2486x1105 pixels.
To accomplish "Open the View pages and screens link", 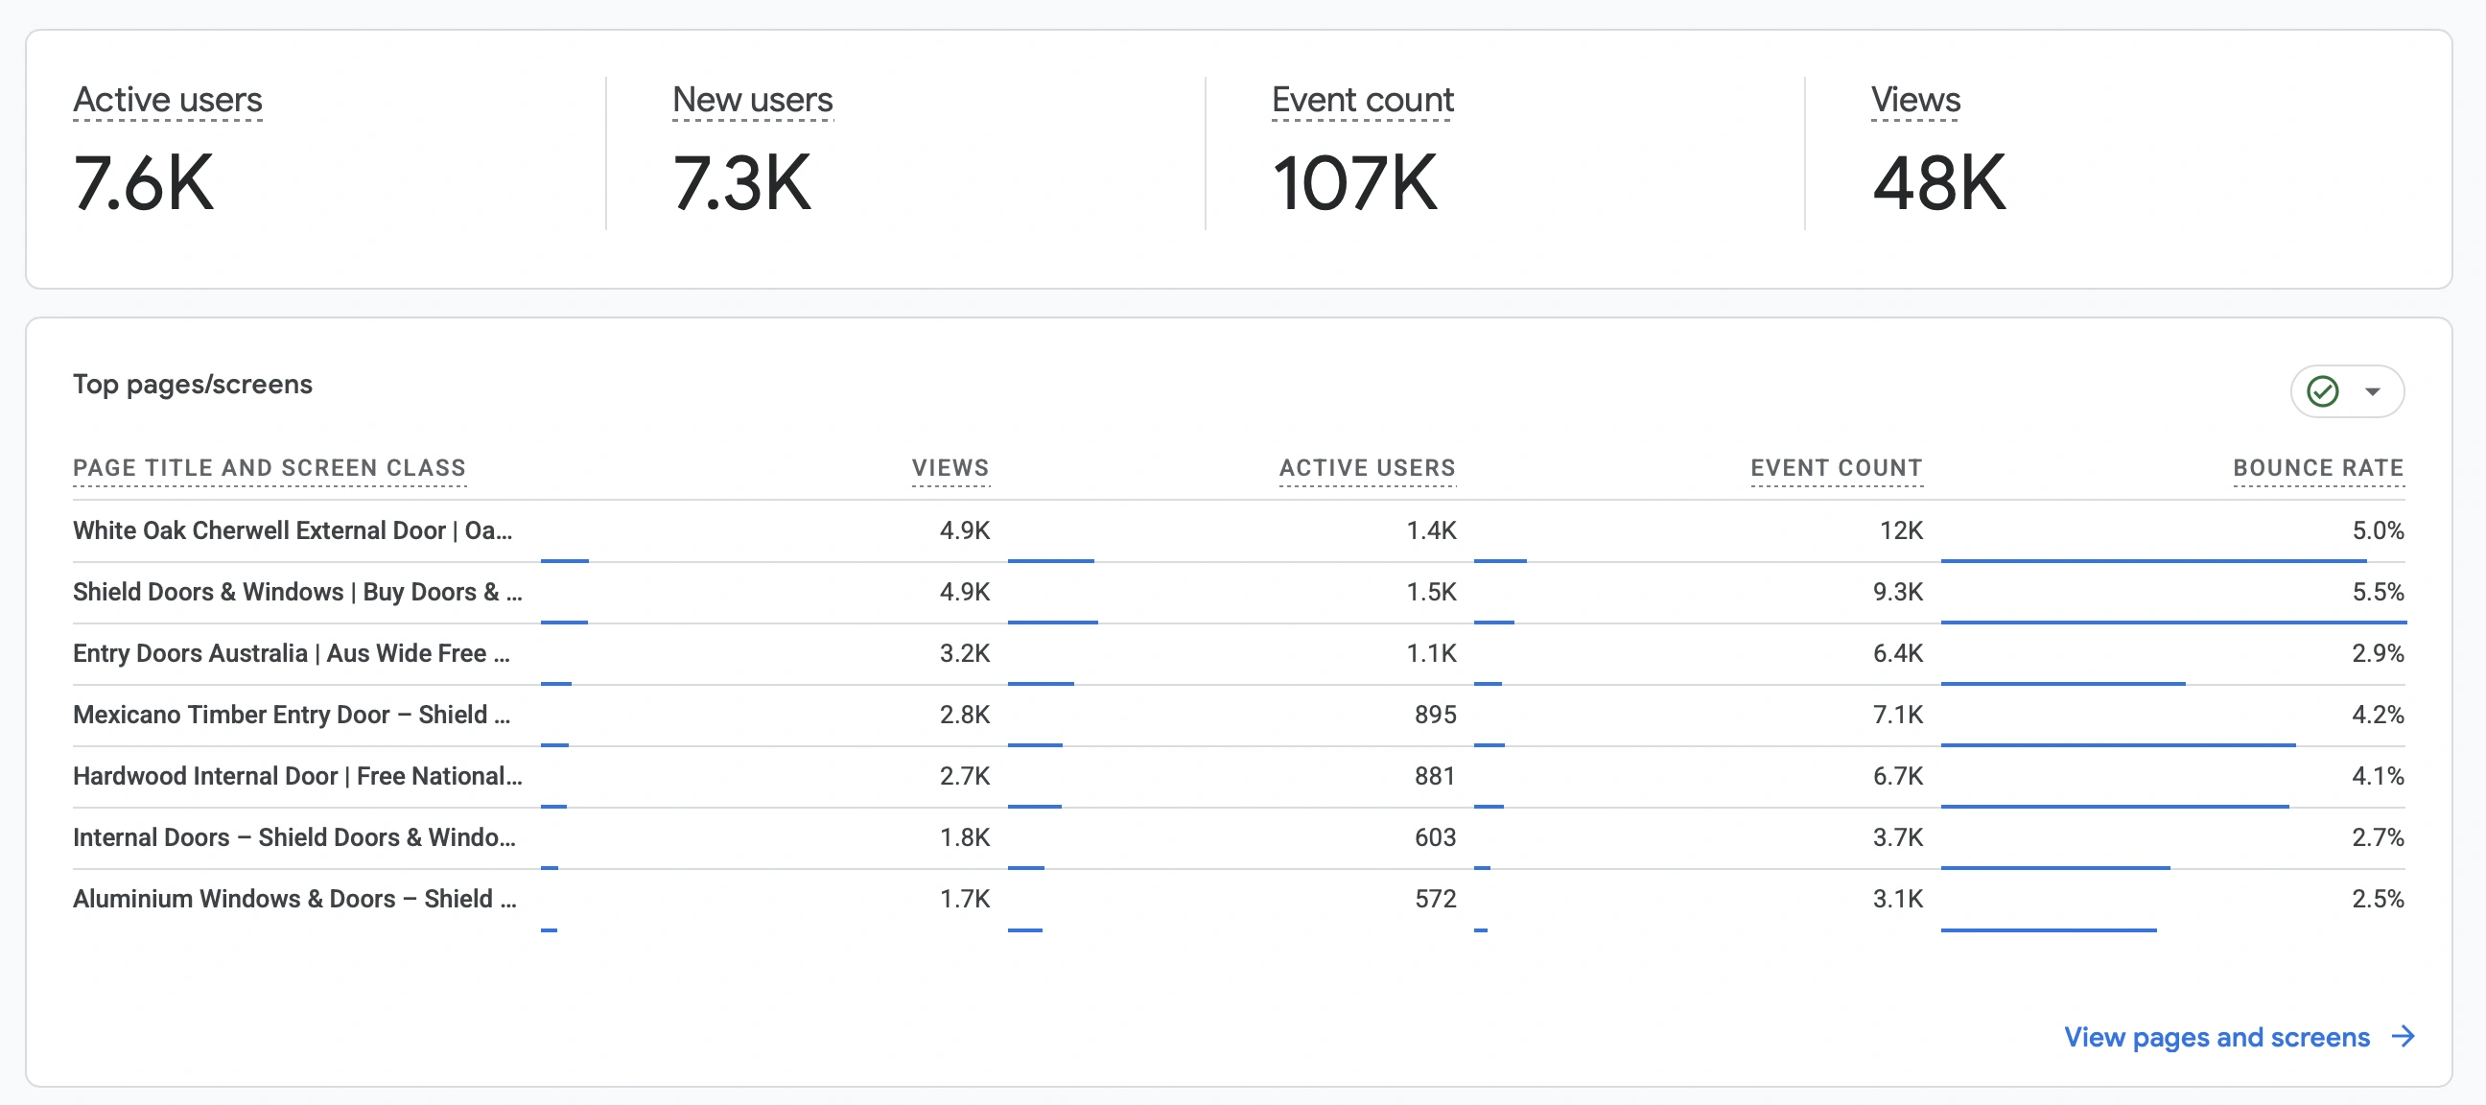I will tap(2216, 1037).
